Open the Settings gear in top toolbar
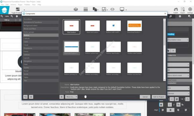This screenshot has width=194, height=116. point(190,10)
